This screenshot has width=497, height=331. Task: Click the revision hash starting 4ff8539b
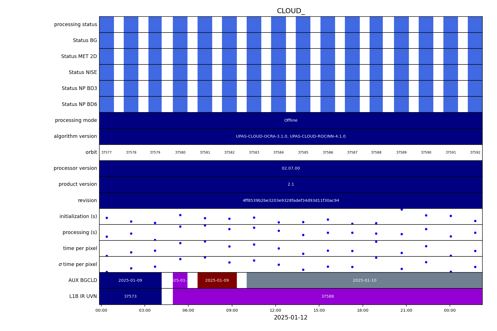290,200
